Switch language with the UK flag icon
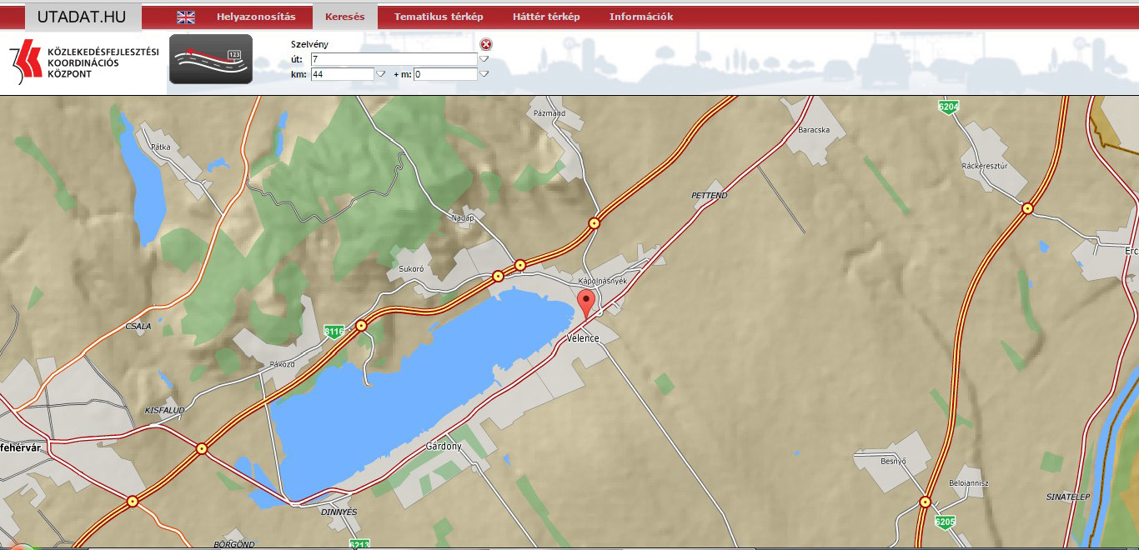The image size is (1139, 550). tap(186, 17)
